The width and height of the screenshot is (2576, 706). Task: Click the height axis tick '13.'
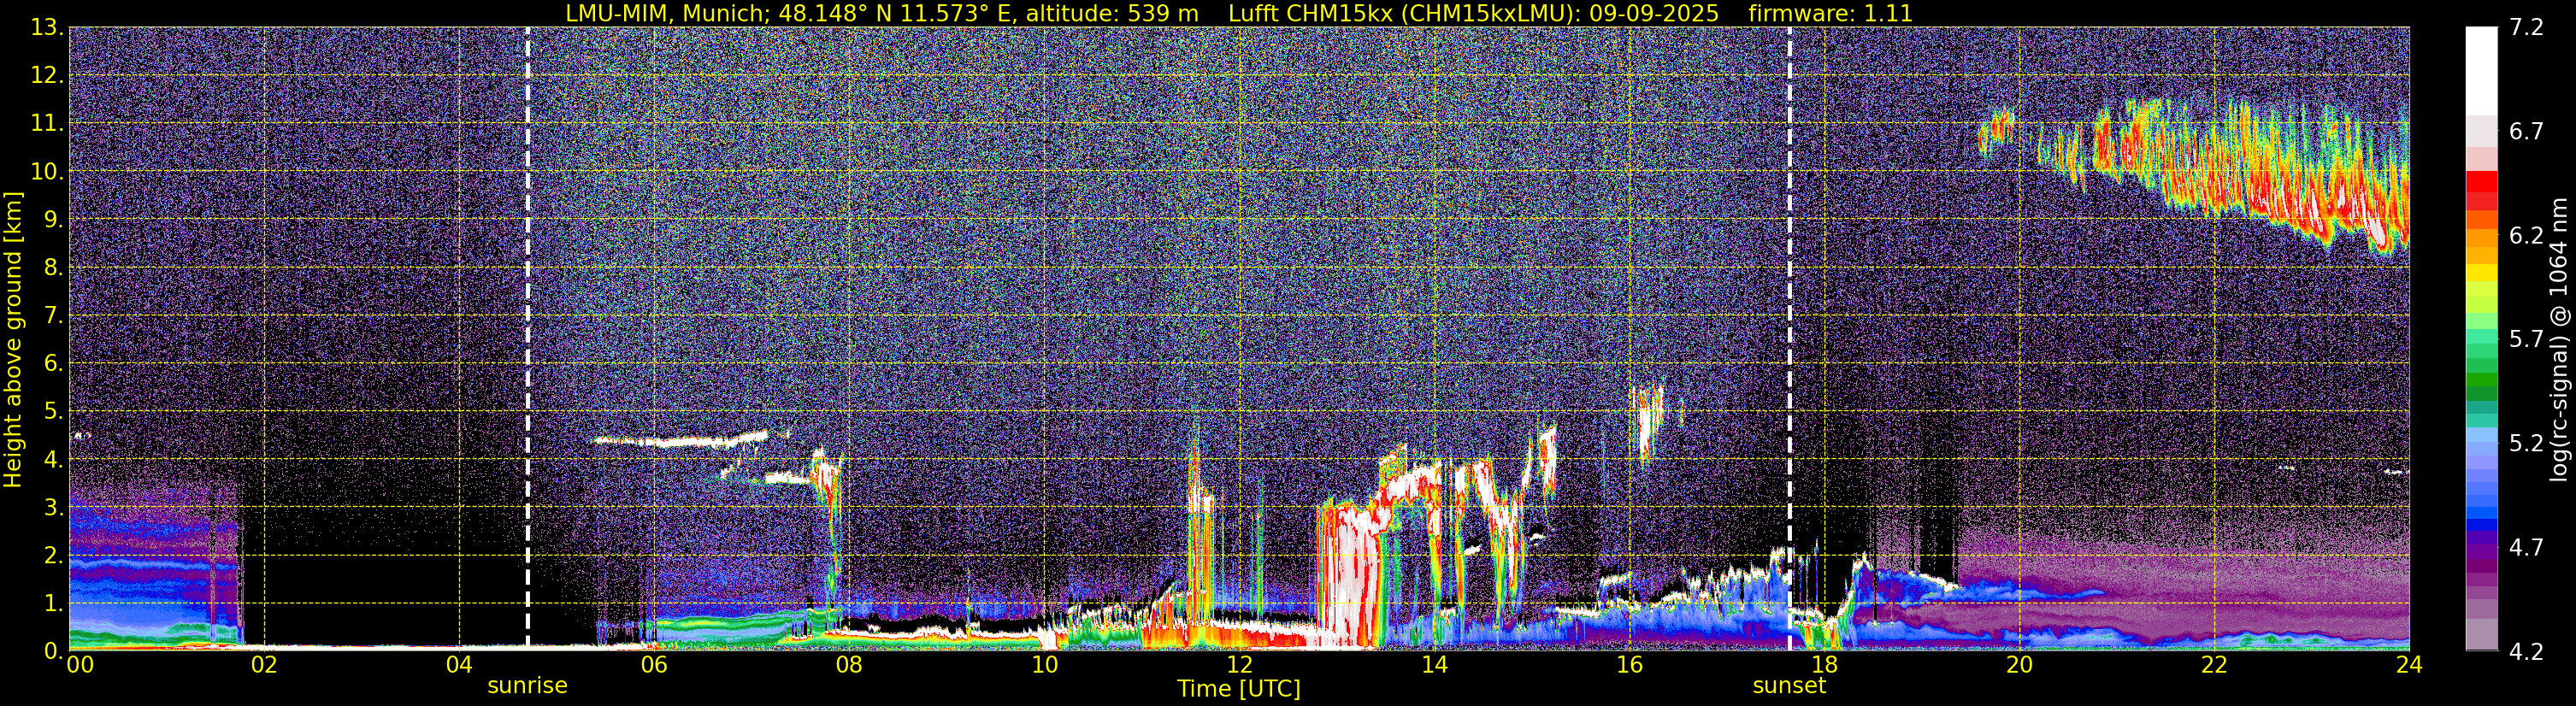point(46,28)
